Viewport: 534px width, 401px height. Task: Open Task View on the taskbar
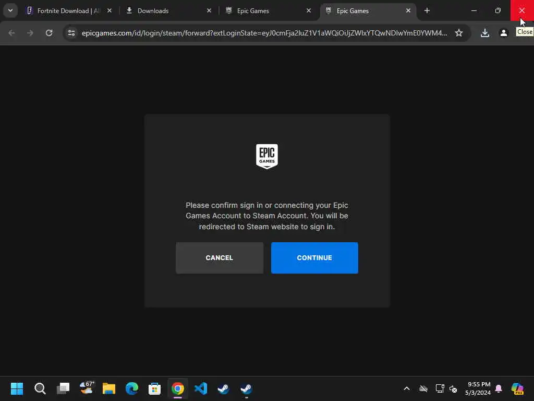(x=63, y=388)
